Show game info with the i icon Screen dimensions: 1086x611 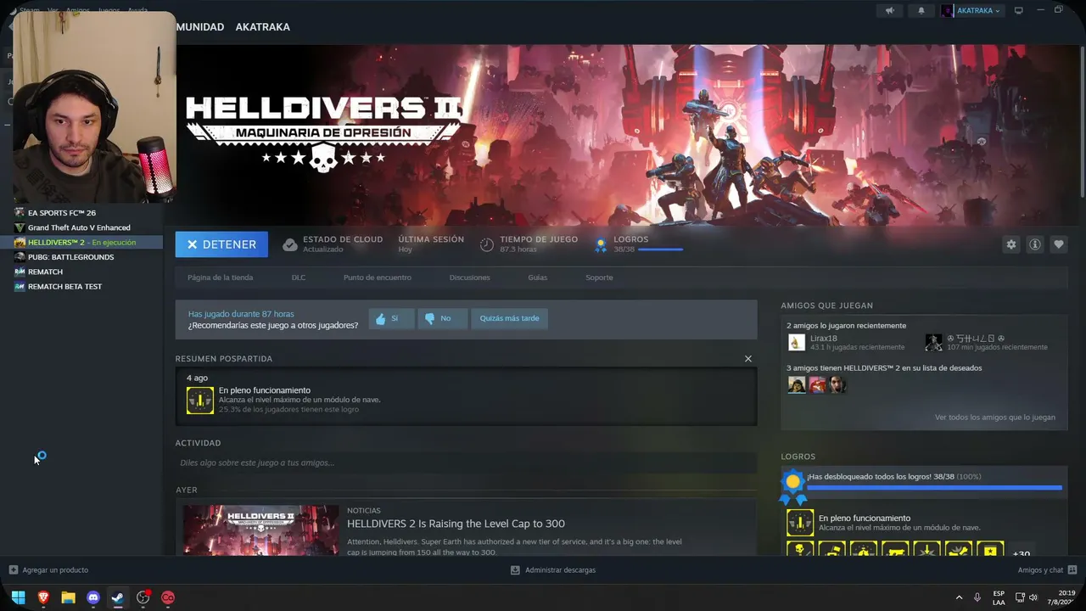pyautogui.click(x=1035, y=244)
